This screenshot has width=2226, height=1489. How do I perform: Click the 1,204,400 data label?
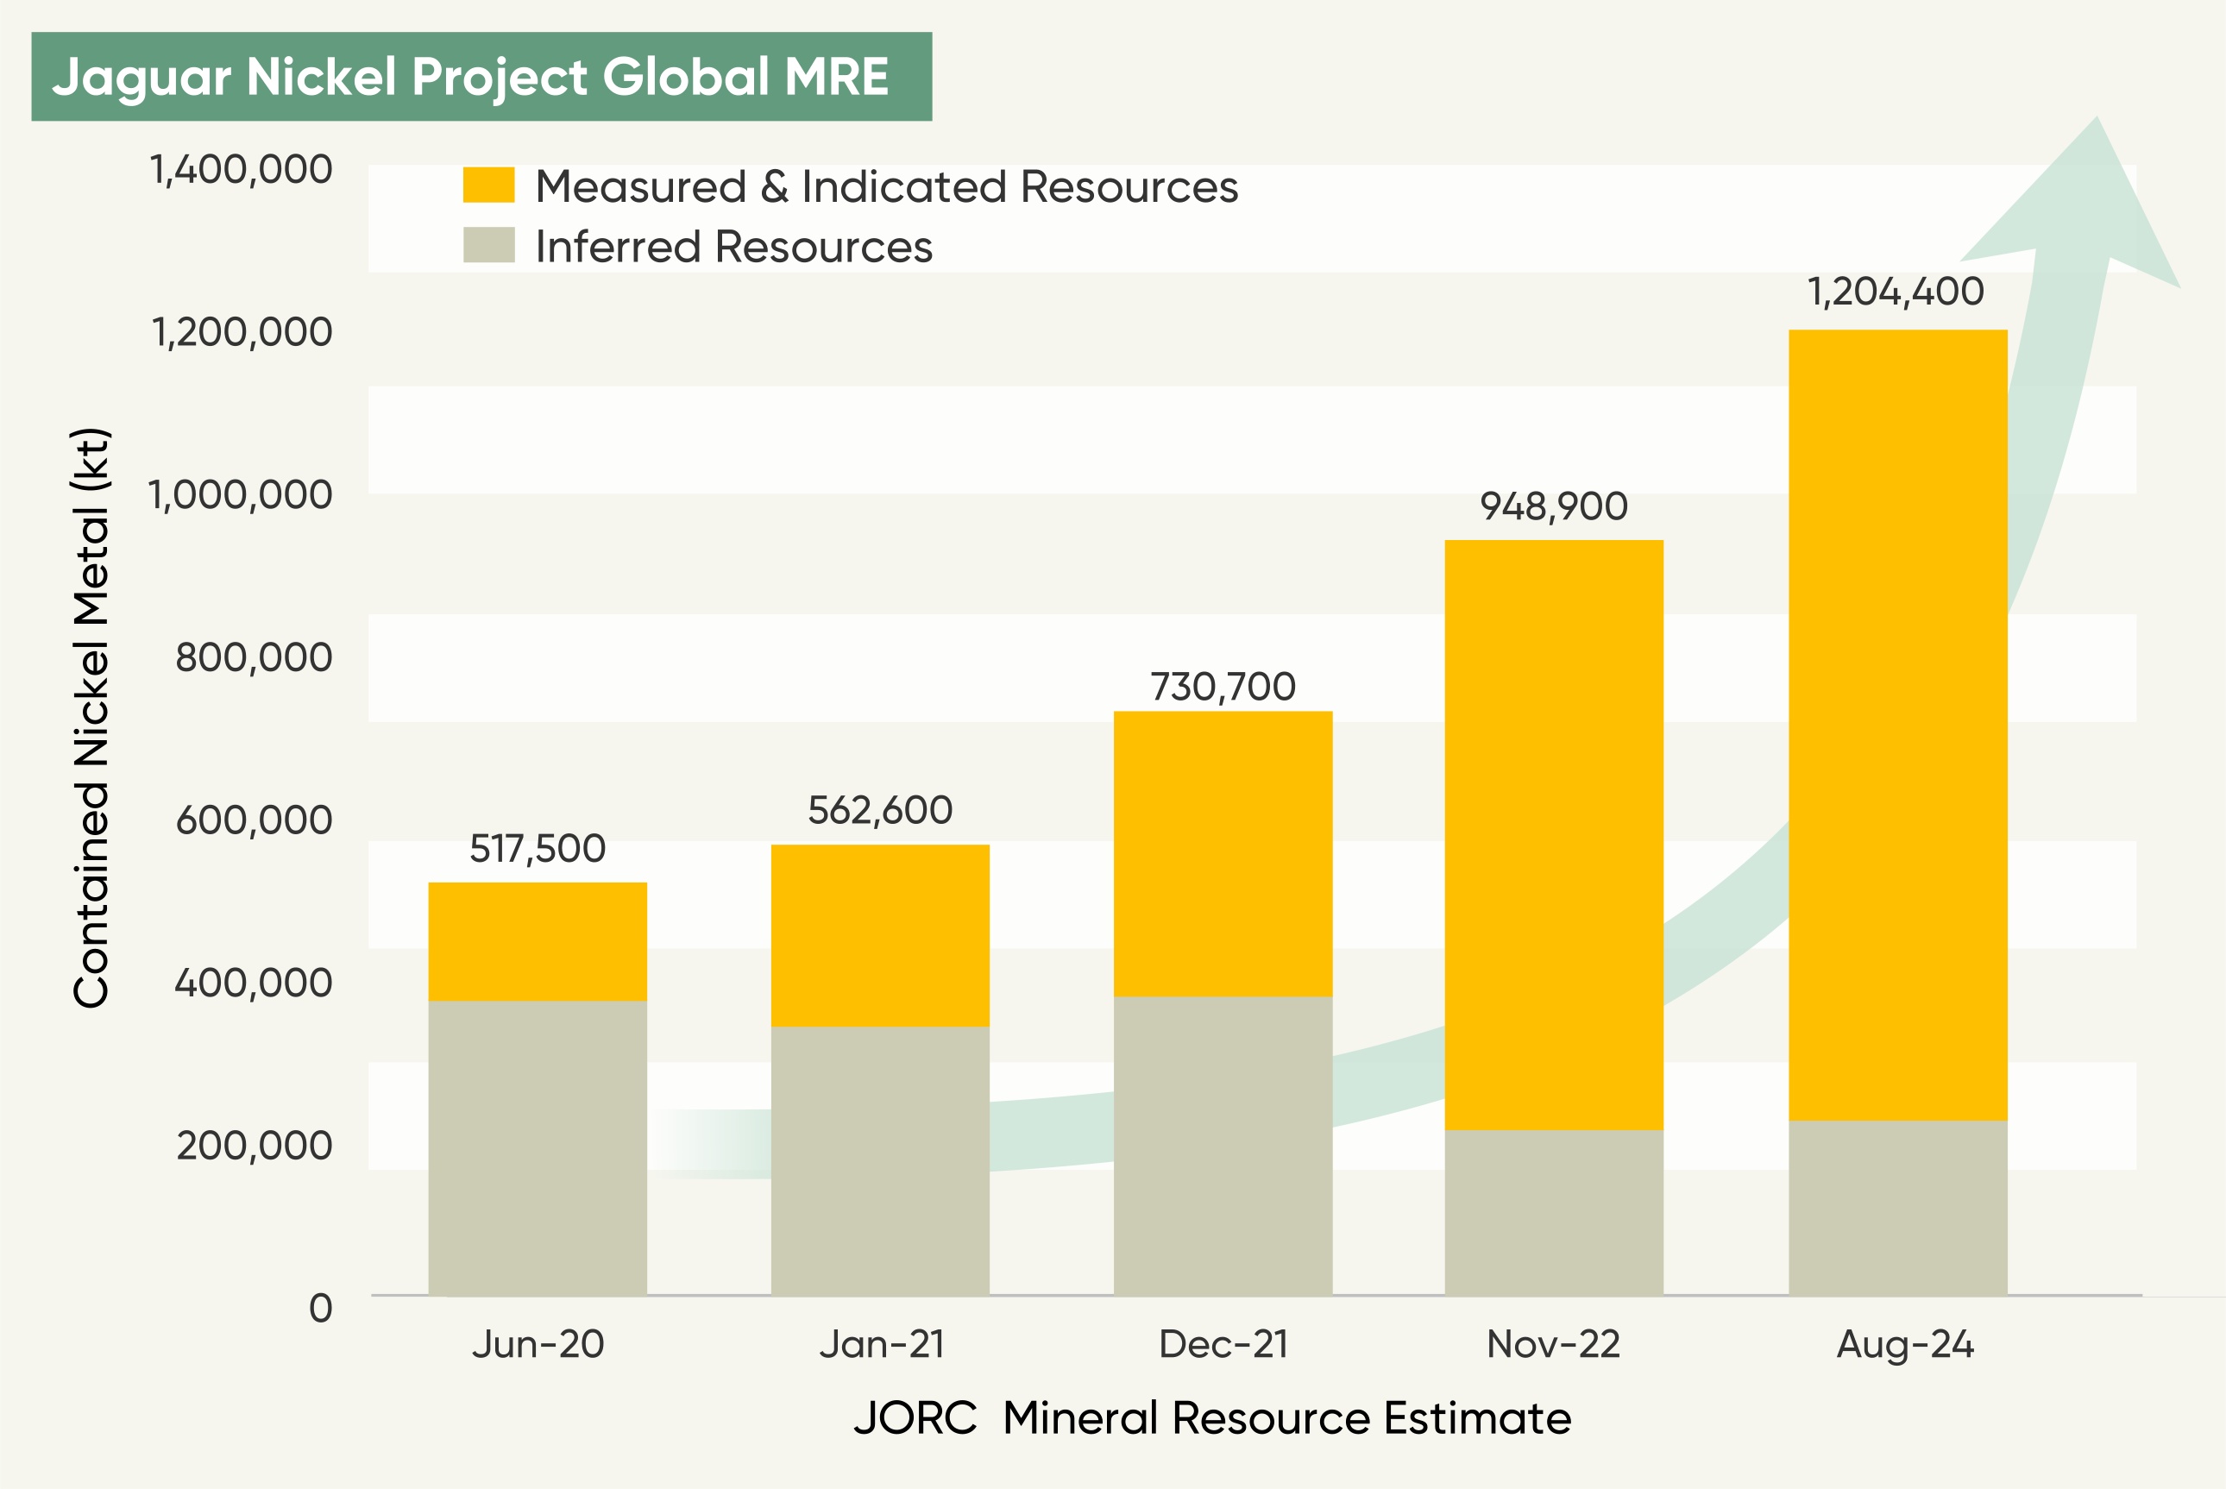click(1895, 292)
